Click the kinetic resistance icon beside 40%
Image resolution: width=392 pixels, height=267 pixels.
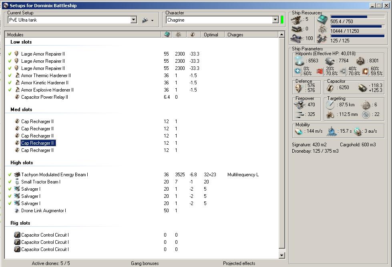point(344,71)
